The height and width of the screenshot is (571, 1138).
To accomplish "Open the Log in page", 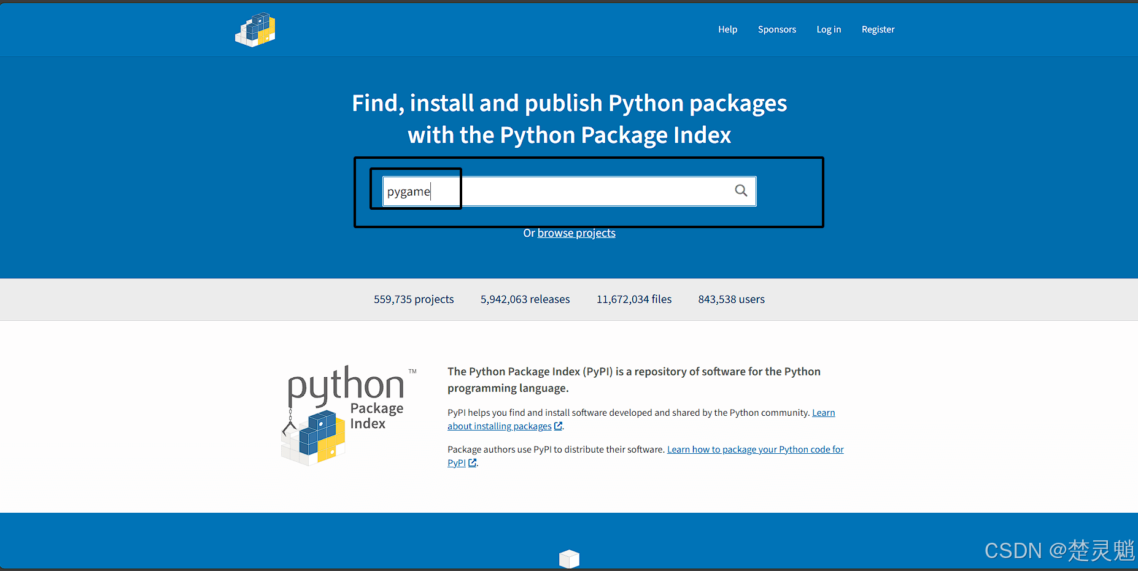I will tap(828, 29).
